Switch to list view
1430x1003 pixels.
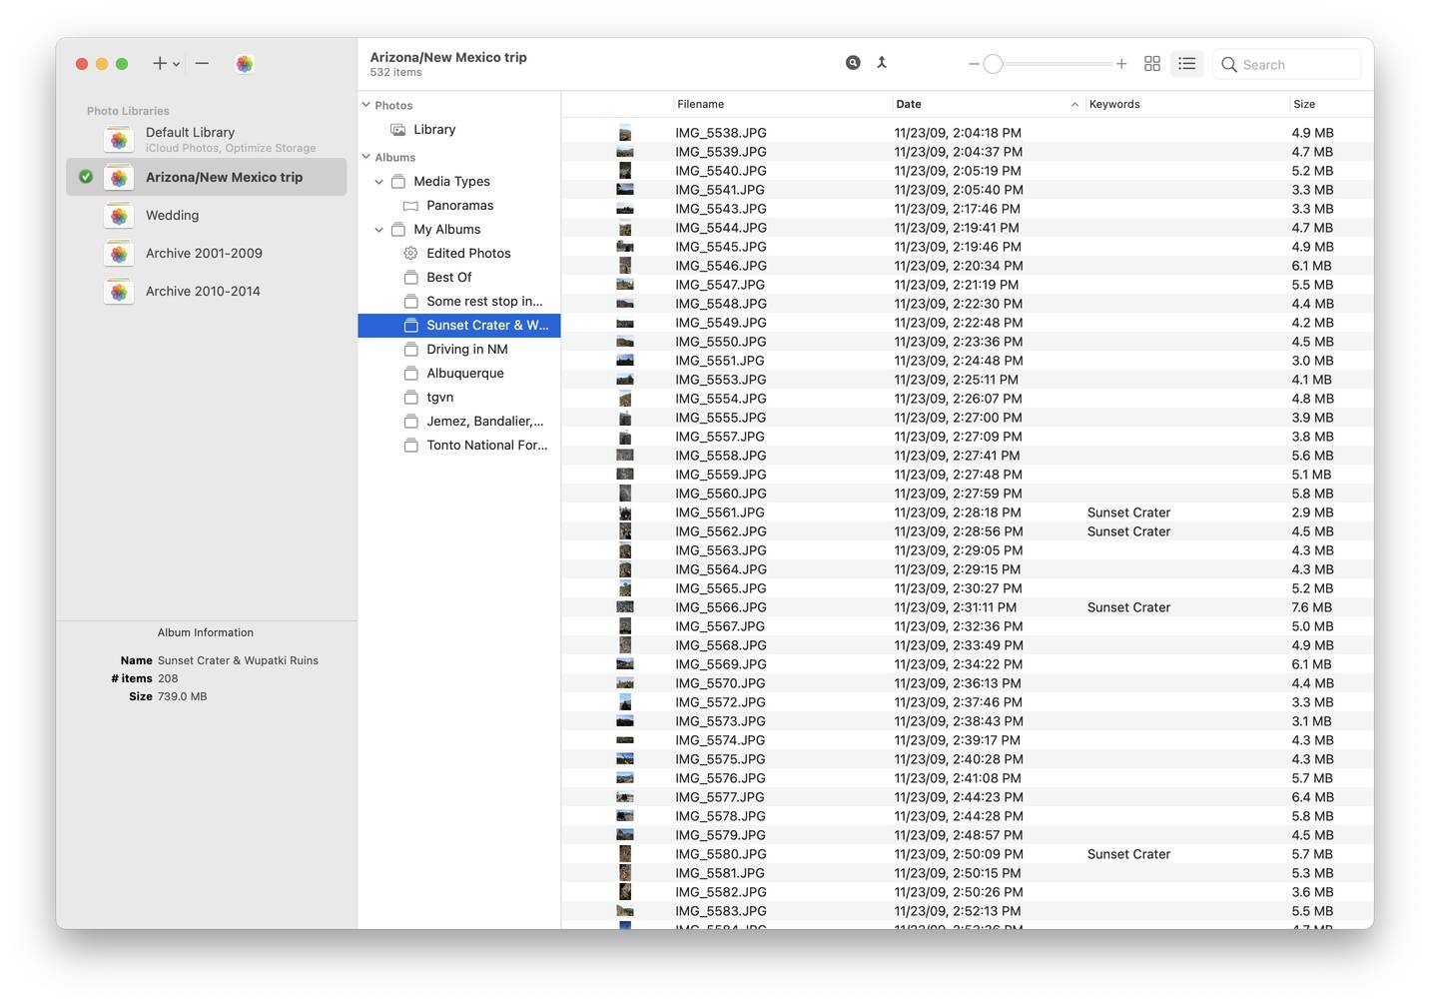[1186, 64]
